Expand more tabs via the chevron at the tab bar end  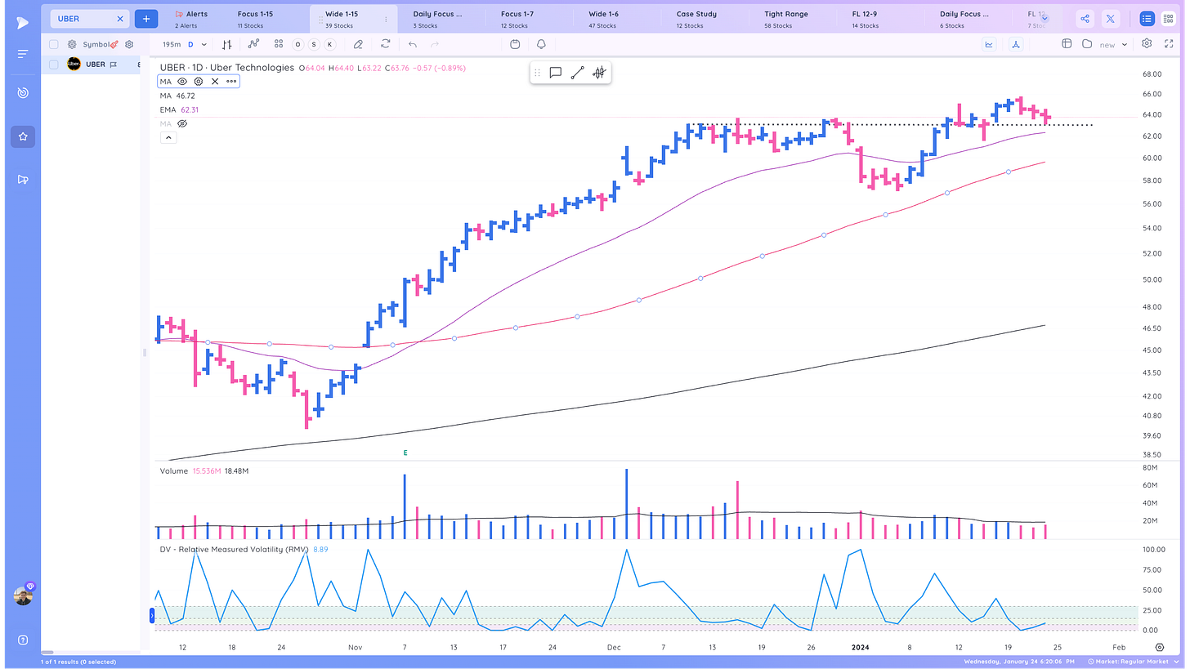pyautogui.click(x=1044, y=17)
